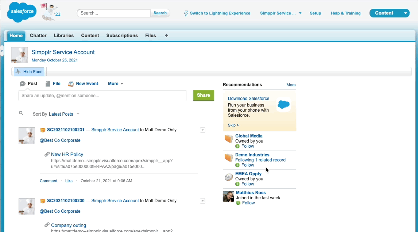This screenshot has height=232, width=418.
Task: Click the box icon beside SC2021102100230
Action: pos(43,201)
